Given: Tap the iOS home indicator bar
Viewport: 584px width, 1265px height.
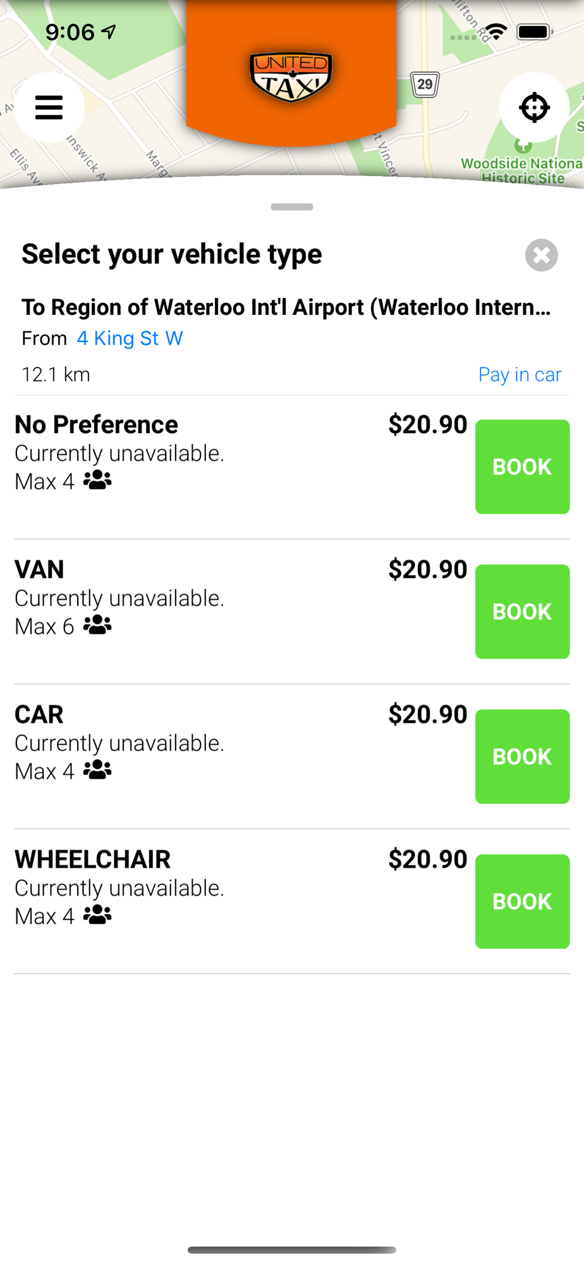Looking at the screenshot, I should (x=292, y=1250).
